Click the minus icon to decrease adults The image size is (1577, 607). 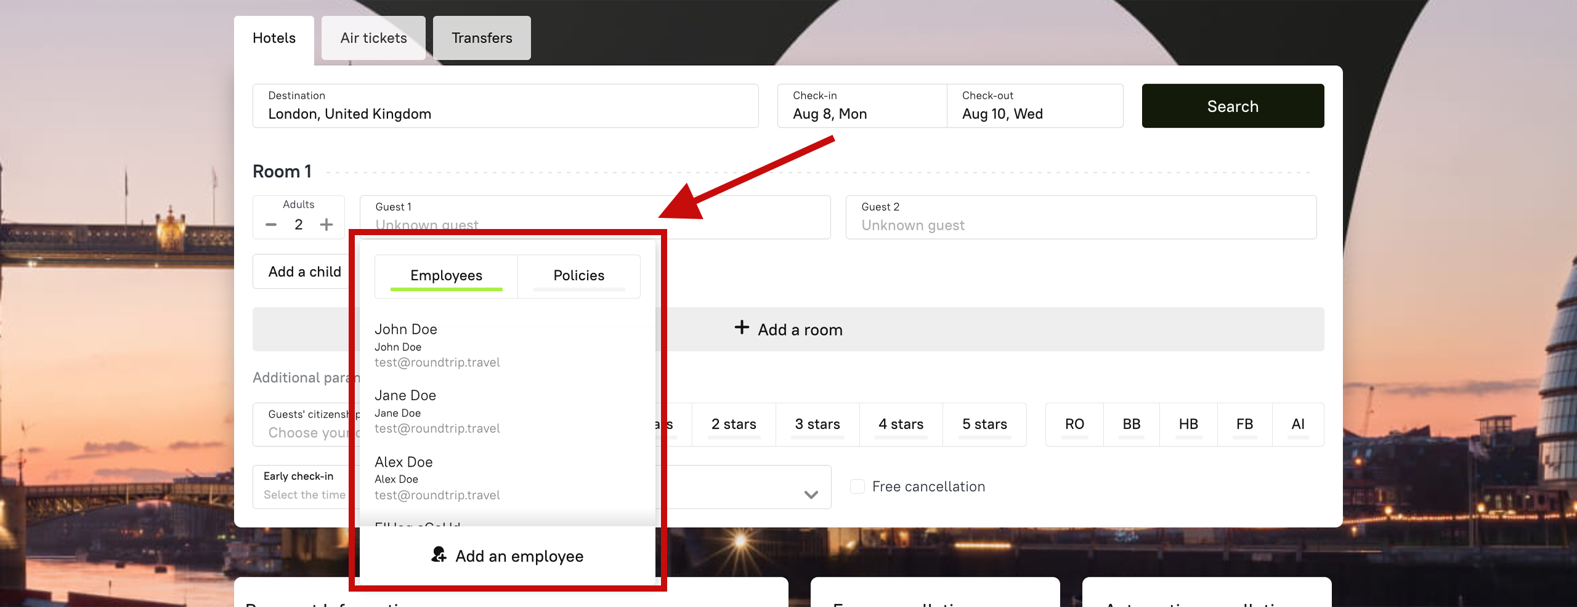pos(271,225)
